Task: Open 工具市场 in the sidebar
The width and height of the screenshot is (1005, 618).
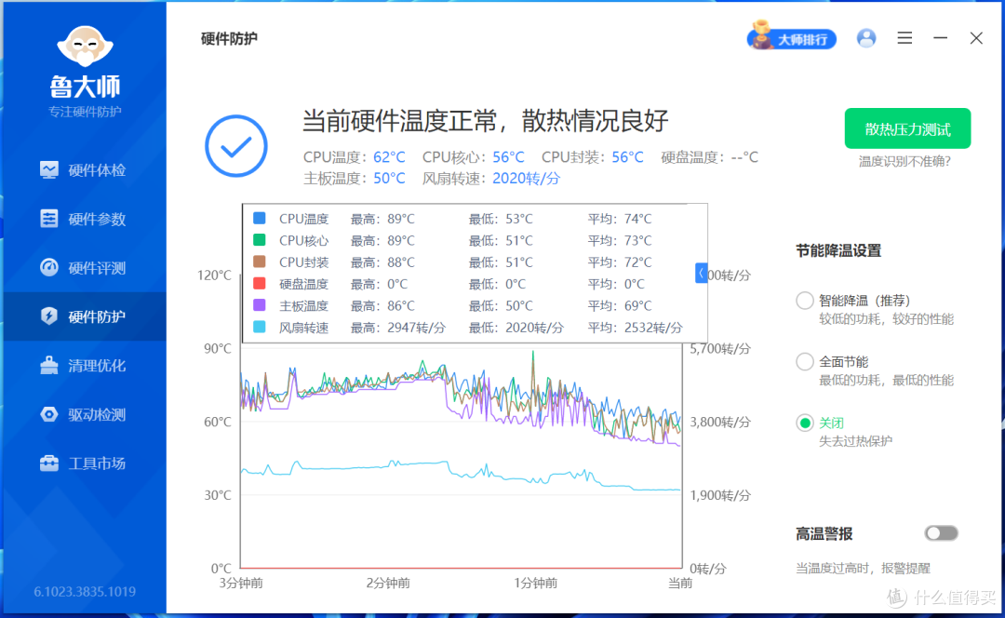Action: pos(85,463)
